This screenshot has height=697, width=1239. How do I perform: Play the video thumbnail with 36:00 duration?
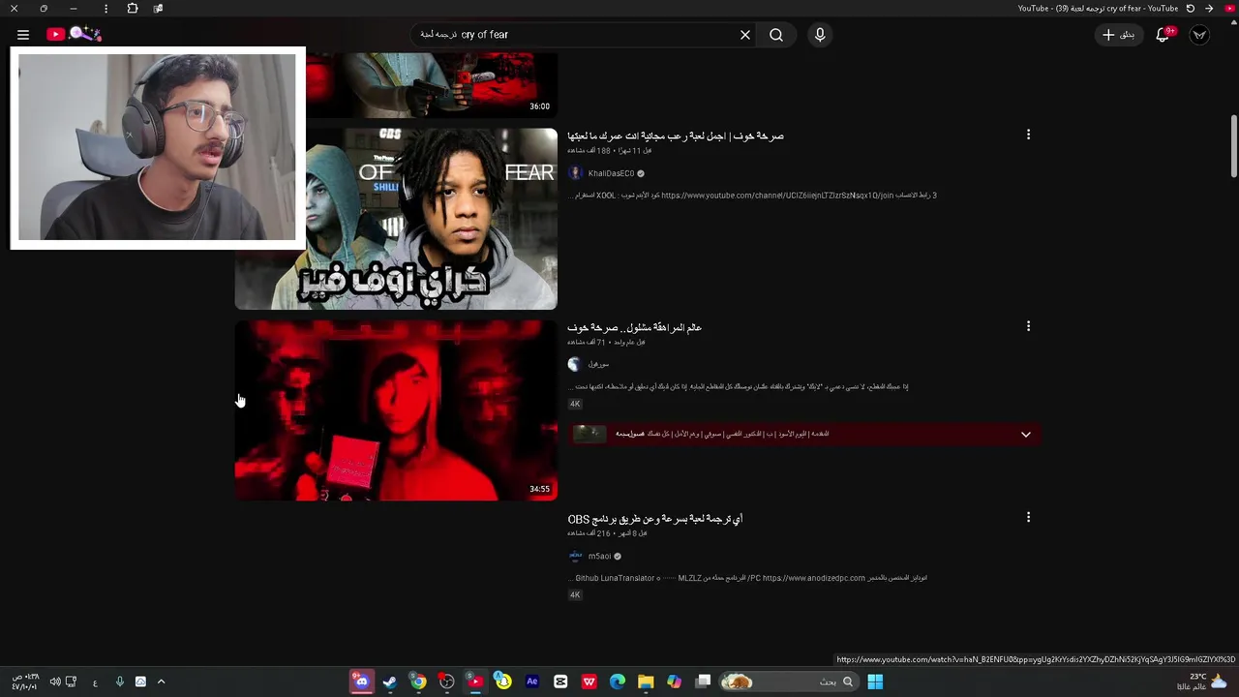432,85
